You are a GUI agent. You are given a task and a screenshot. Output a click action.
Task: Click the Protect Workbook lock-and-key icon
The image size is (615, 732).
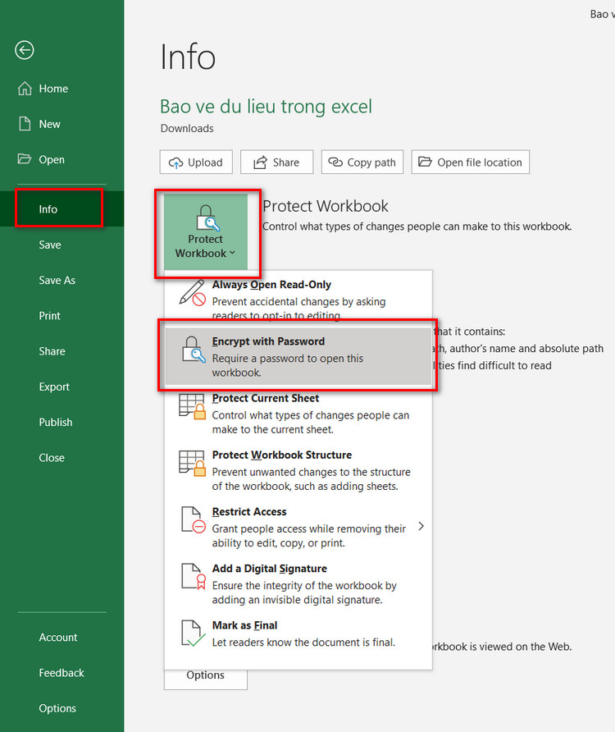pyautogui.click(x=207, y=218)
